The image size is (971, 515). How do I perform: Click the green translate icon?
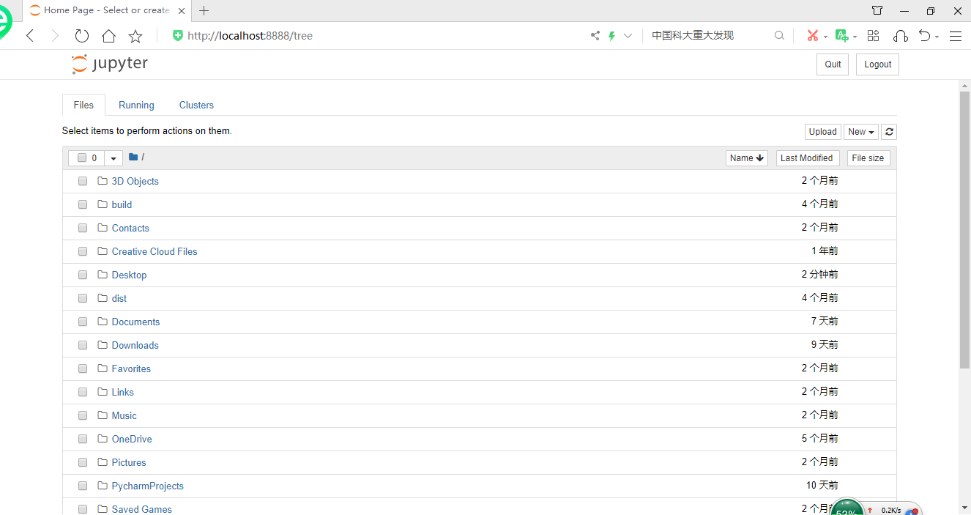(841, 34)
